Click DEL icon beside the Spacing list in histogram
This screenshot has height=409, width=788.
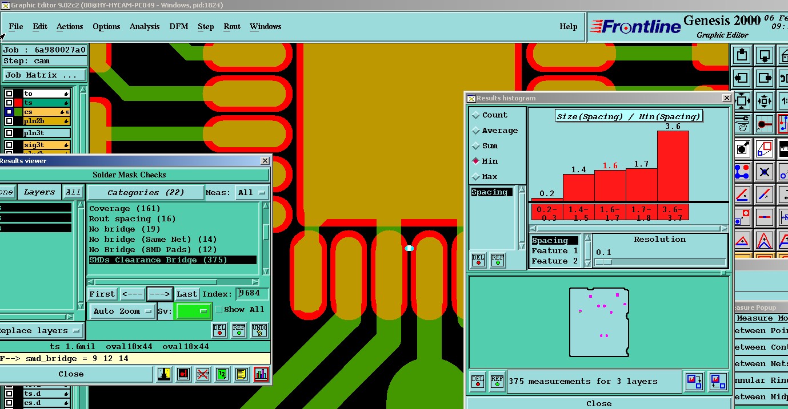(478, 260)
